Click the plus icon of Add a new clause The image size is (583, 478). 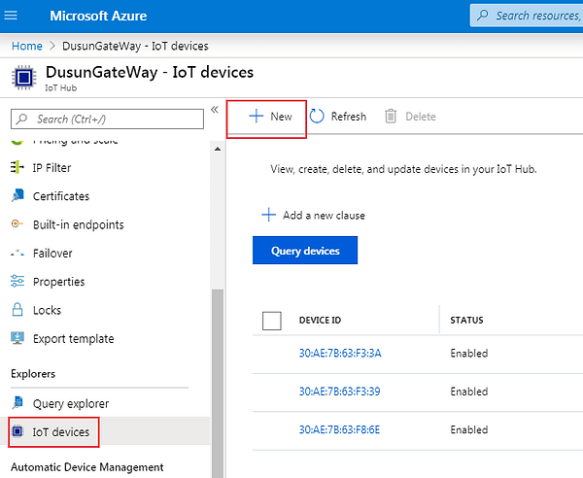tap(268, 215)
